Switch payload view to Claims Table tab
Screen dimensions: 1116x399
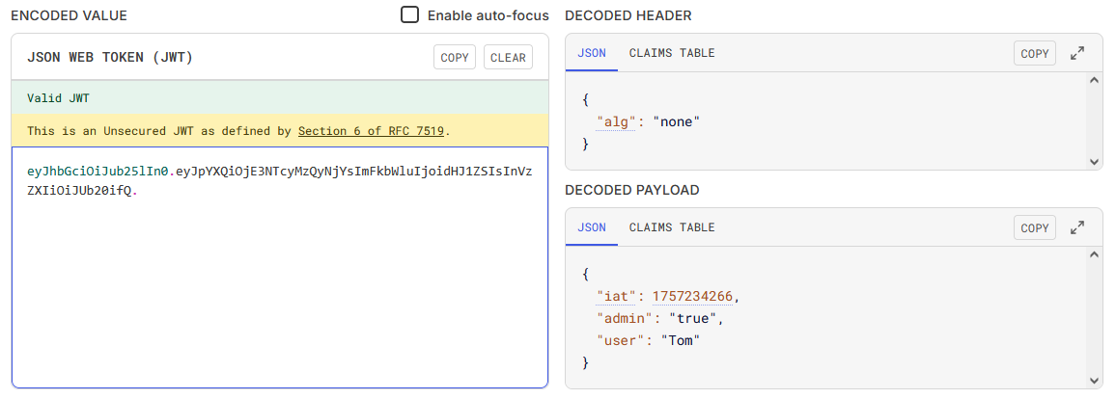(x=672, y=228)
